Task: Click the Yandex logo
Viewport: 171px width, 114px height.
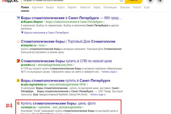Action: click(10, 1)
